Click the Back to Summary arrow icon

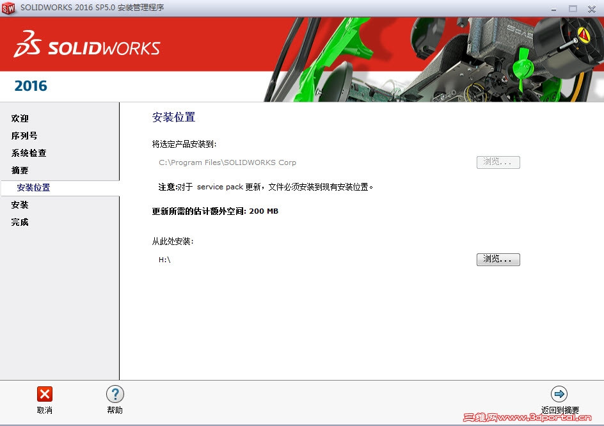coord(559,394)
